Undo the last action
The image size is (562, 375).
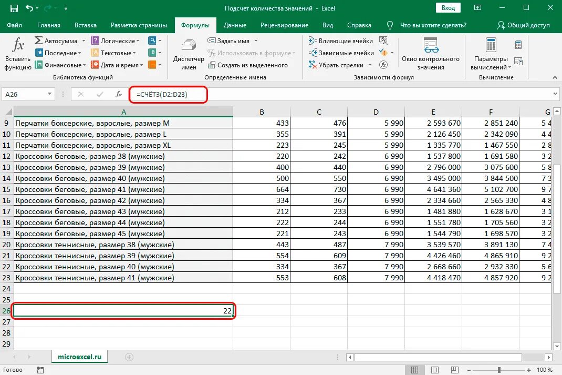click(29, 8)
